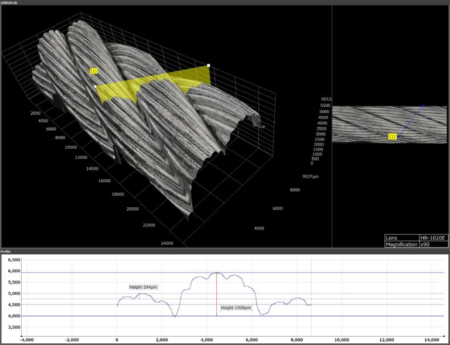Select upper blue endpoint of profile line in 2D view
Viewport: 450px width, 345px height.
click(423, 106)
